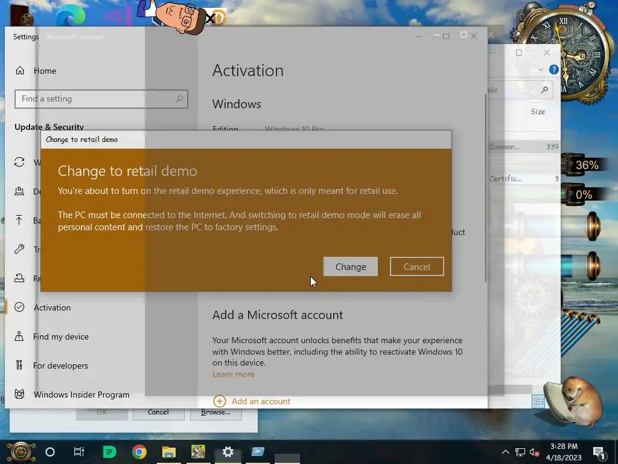
Task: Select the Certific... file row in Explorer
Action: pyautogui.click(x=524, y=179)
